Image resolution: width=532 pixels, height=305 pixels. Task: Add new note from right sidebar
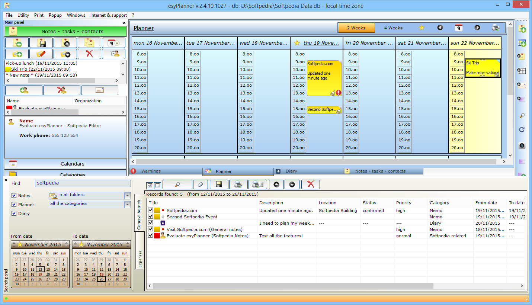click(x=522, y=29)
